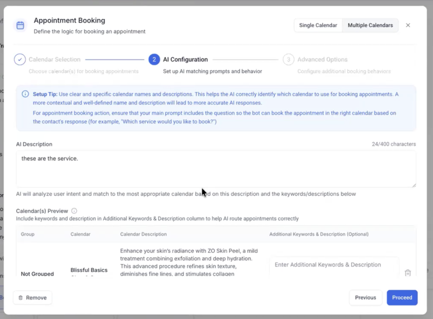Select the Multiple Calendars option
Viewport: 433px width, 319px height.
point(370,25)
